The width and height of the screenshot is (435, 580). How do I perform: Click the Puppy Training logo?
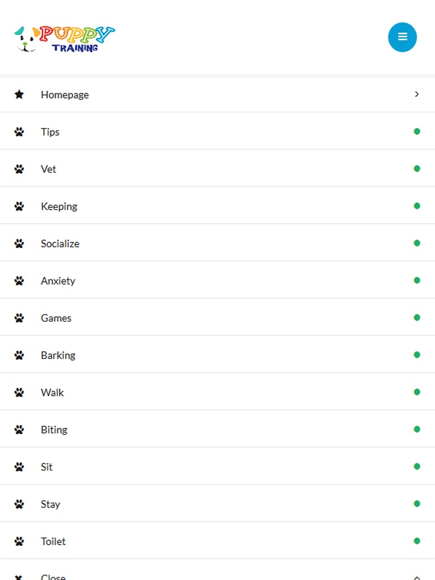click(x=64, y=39)
